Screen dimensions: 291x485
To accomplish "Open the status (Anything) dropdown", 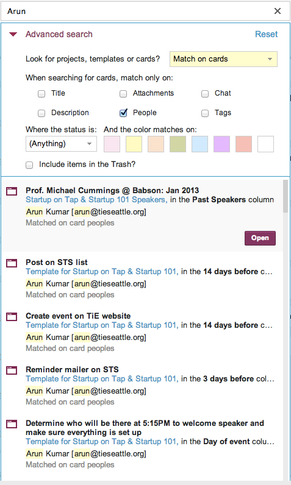I will pyautogui.click(x=61, y=144).
